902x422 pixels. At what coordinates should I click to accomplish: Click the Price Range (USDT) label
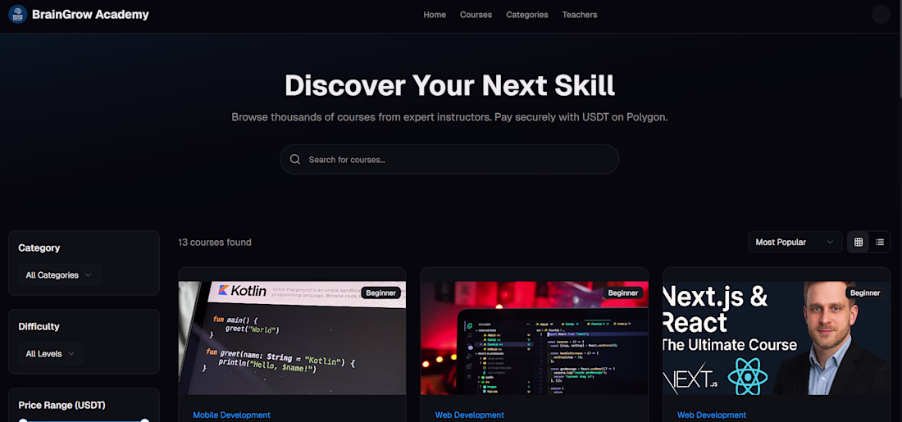[x=61, y=406]
